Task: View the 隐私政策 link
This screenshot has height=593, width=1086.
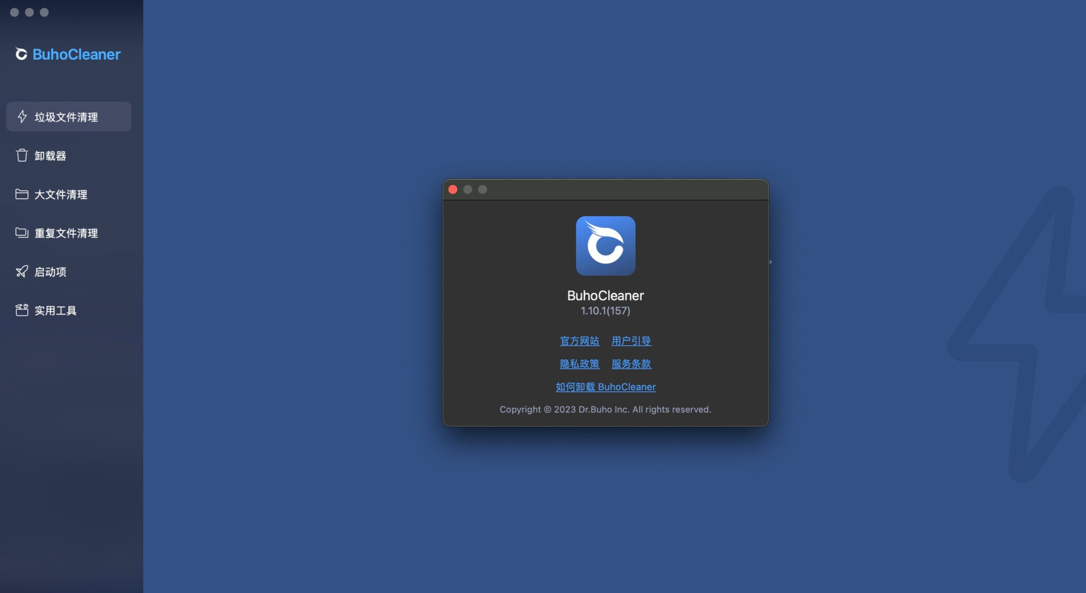Action: [579, 364]
